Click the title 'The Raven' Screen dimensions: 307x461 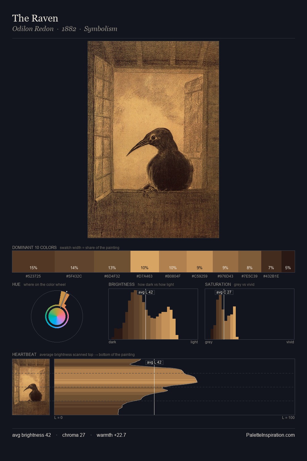[35, 18]
